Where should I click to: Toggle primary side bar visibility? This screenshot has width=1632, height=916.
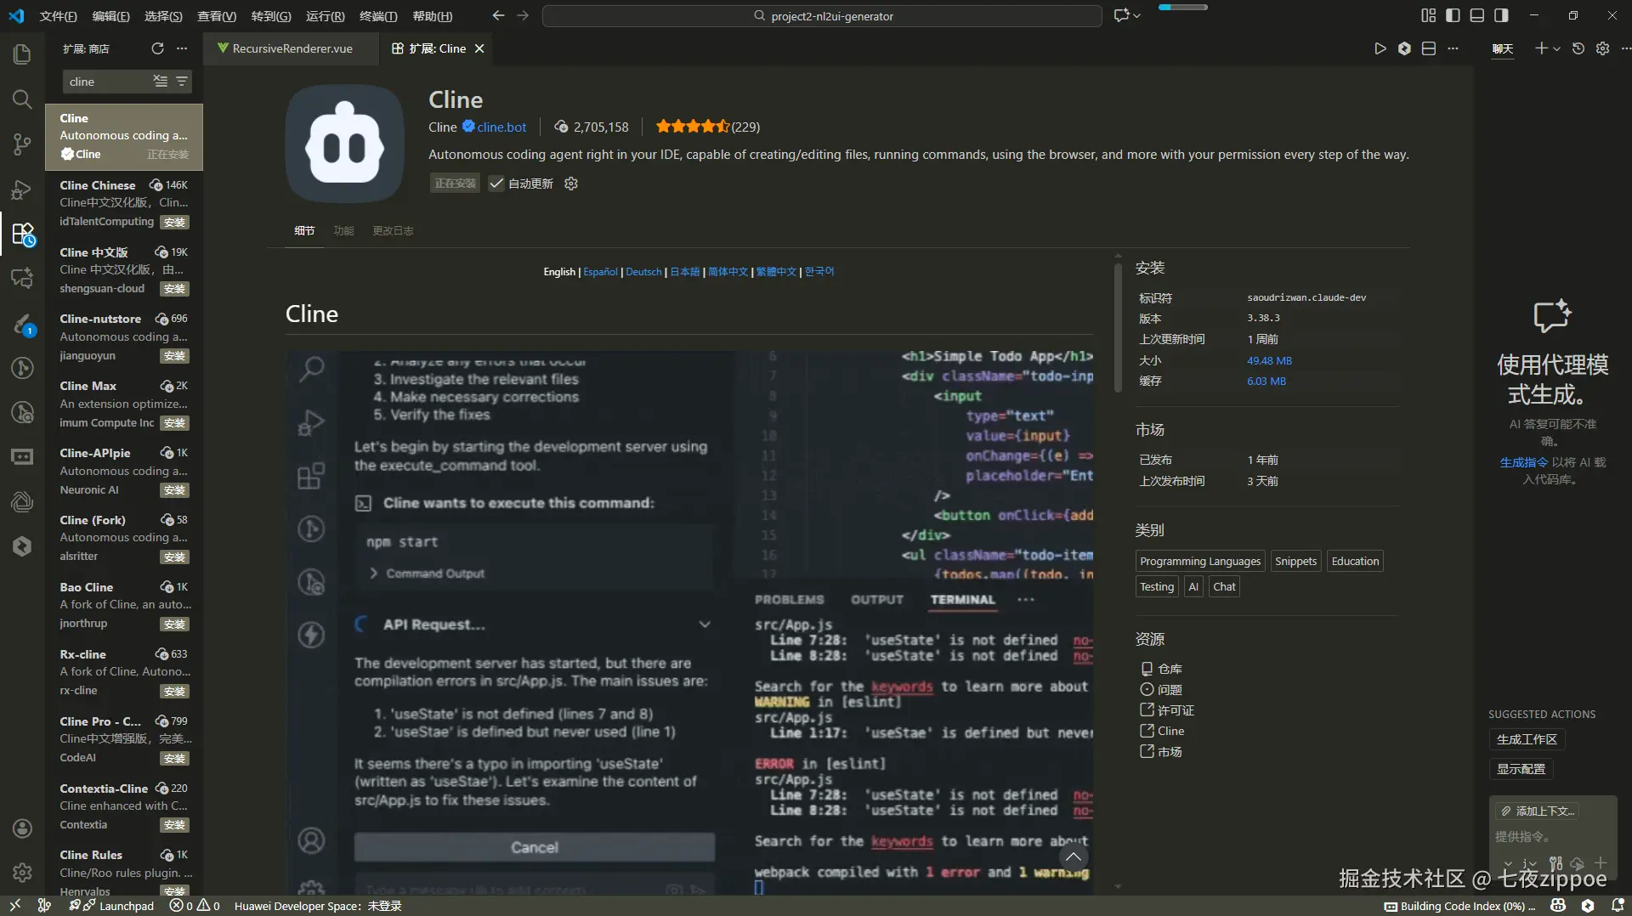(x=1453, y=15)
